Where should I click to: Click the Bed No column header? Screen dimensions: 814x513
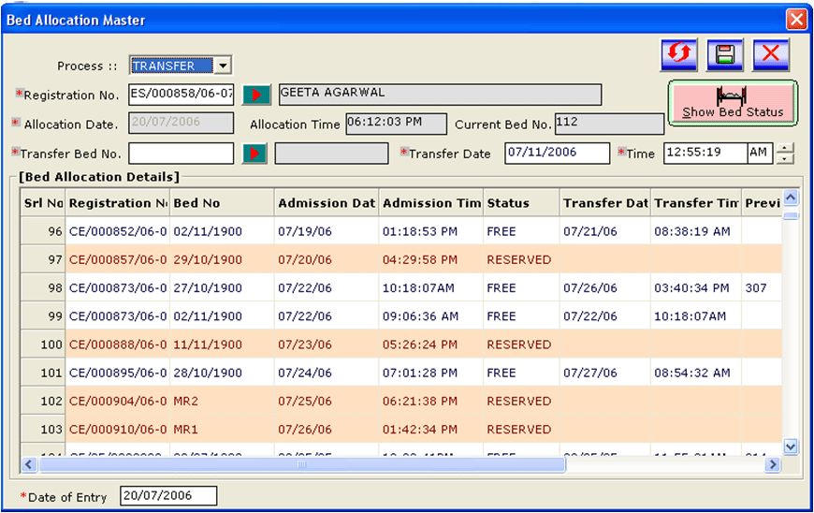222,203
